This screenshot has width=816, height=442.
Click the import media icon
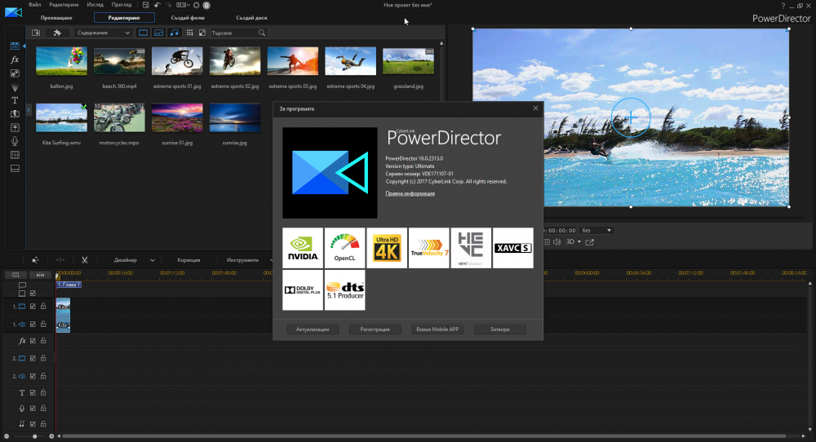point(36,33)
